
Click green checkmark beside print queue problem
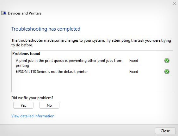tap(167, 61)
